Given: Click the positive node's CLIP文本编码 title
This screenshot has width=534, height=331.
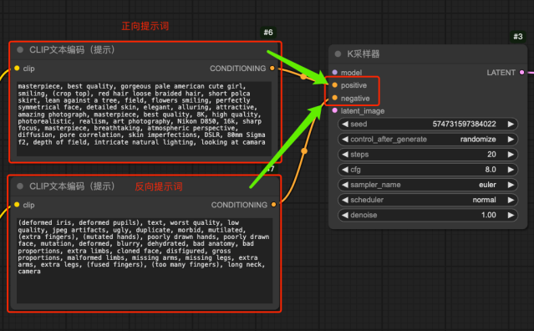Looking at the screenshot, I should coord(72,50).
